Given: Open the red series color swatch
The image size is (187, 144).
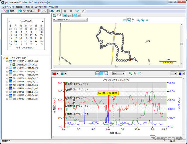Looking at the screenshot, I should [55, 73].
